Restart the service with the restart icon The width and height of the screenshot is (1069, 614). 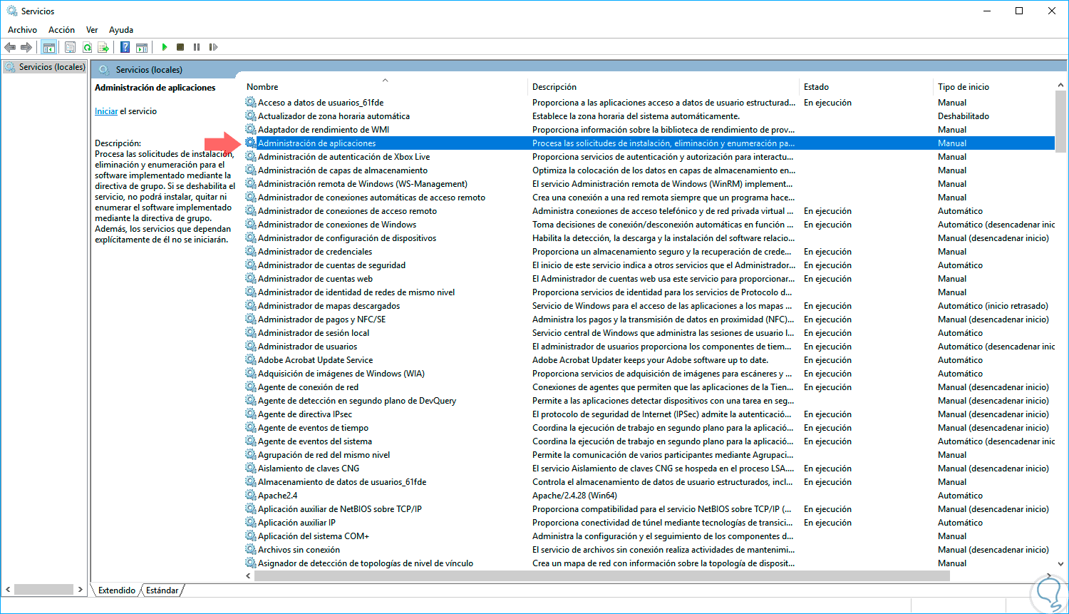pyautogui.click(x=213, y=47)
